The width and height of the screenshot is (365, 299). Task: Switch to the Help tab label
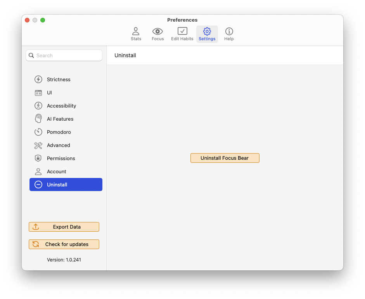(x=229, y=39)
